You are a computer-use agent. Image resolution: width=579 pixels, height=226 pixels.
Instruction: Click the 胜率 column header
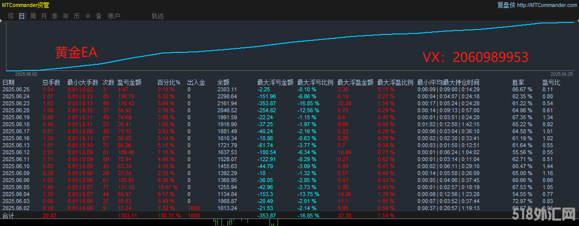[x=517, y=83]
